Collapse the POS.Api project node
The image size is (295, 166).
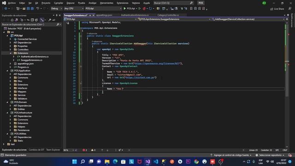pyautogui.click(x=7, y=36)
